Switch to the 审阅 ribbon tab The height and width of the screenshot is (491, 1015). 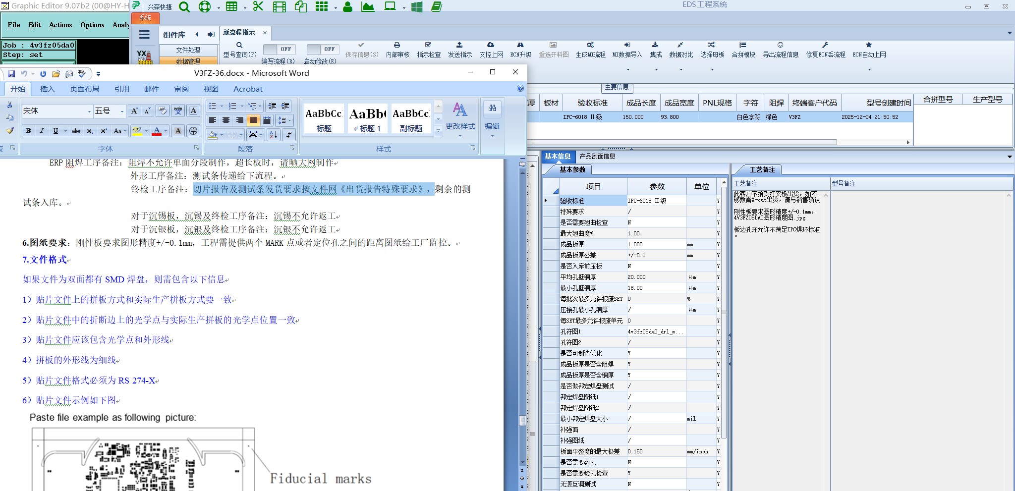(x=181, y=89)
